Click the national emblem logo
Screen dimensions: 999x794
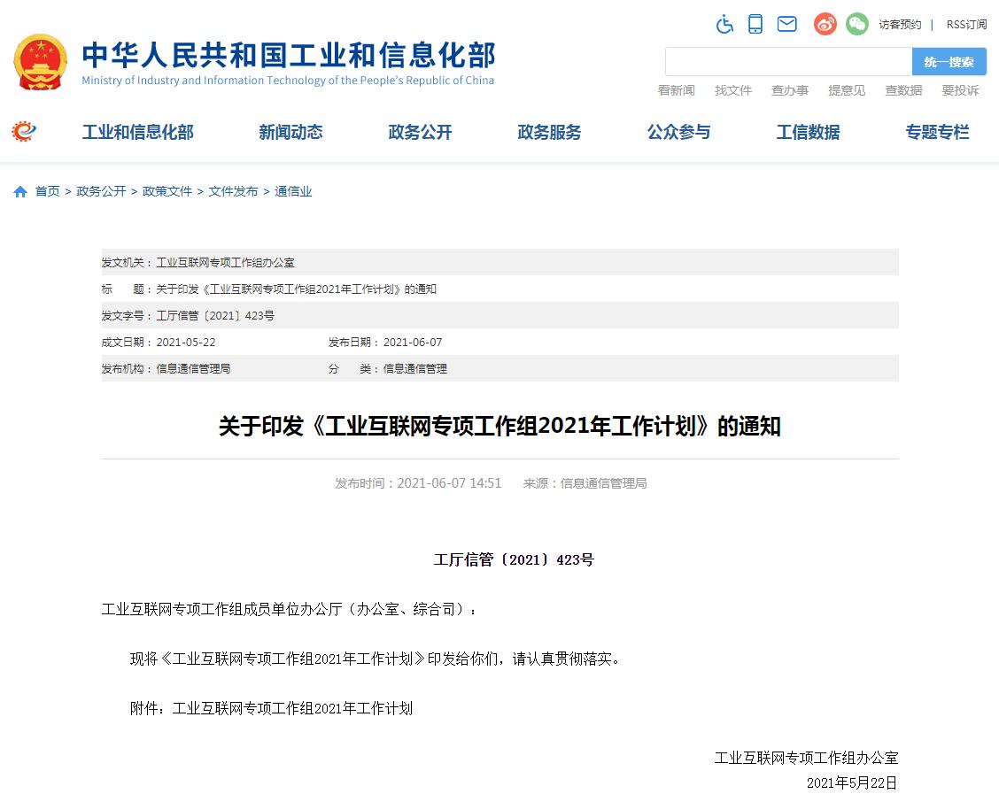(x=40, y=62)
